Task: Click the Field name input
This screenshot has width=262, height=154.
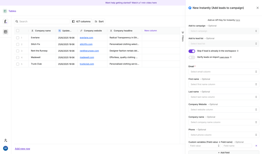Action: pyautogui.click(x=237, y=146)
